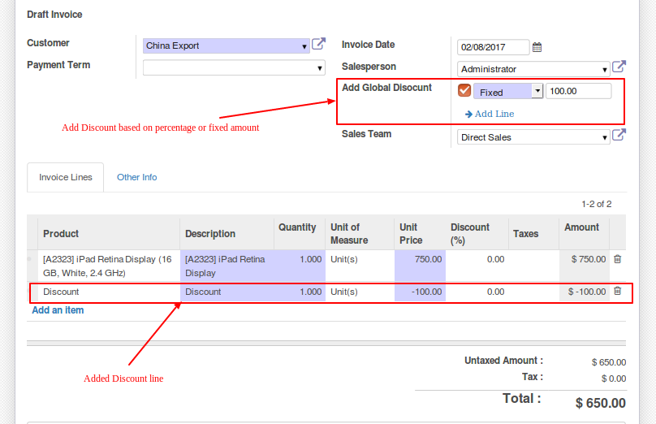Click the Invoice Date input field
656x424 pixels.
[x=493, y=47]
